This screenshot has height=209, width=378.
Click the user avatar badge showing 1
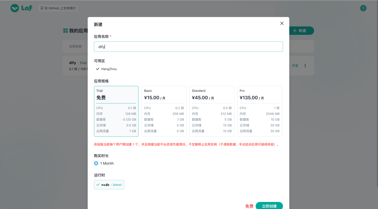(363, 8)
